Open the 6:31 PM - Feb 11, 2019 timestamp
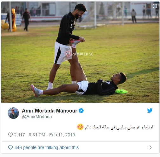The width and height of the screenshot is (160, 157). (52, 135)
